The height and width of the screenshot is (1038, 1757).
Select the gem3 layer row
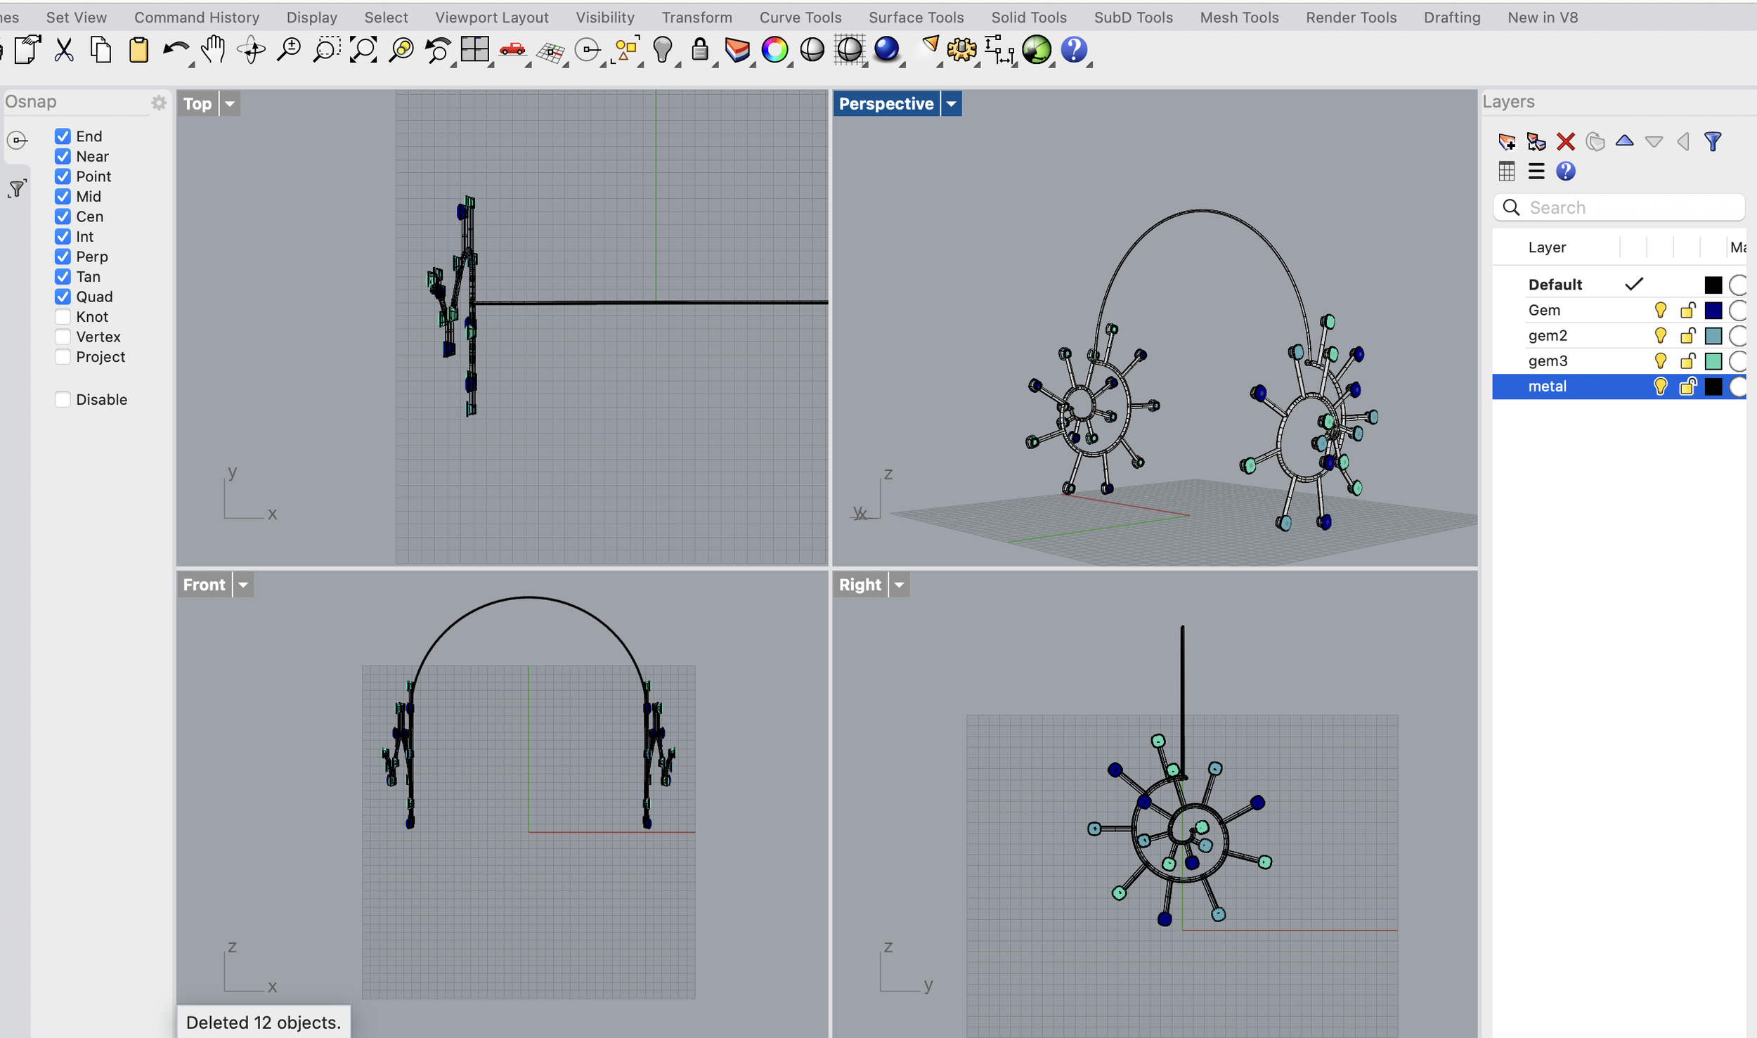click(x=1619, y=361)
